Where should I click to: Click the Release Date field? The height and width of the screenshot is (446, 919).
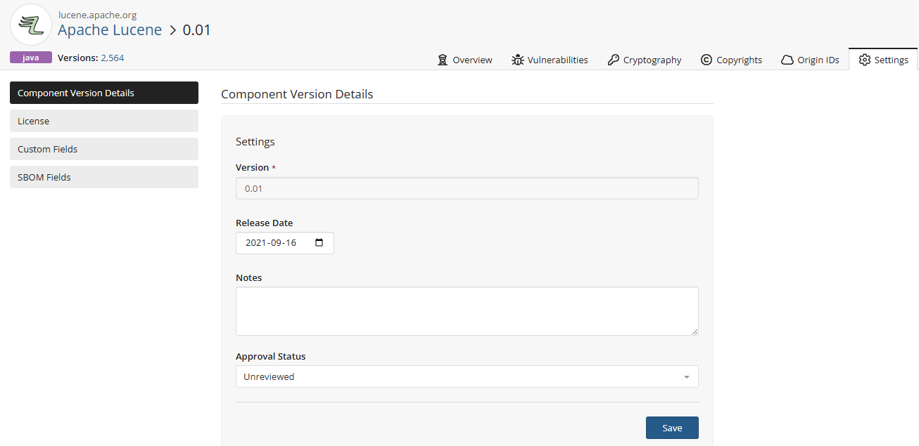(x=285, y=243)
